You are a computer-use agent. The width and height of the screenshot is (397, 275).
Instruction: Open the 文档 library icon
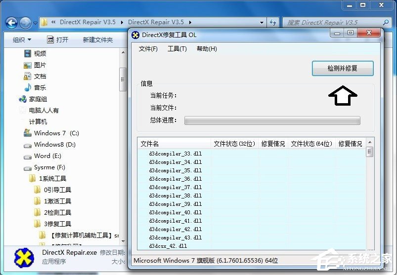click(x=28, y=77)
